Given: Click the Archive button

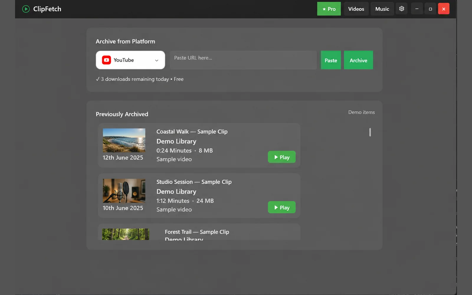Looking at the screenshot, I should 358,60.
